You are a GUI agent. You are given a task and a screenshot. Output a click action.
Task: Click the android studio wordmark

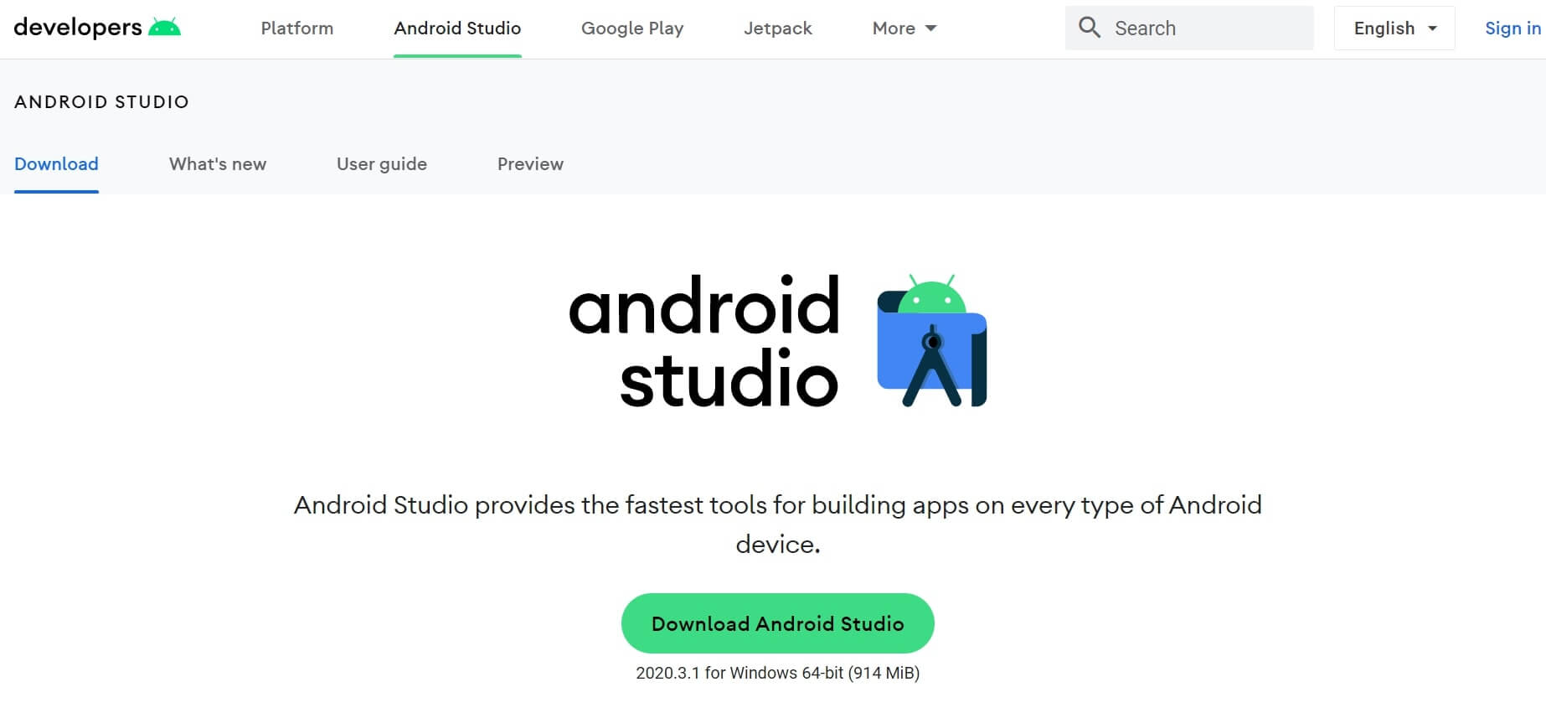tap(703, 341)
